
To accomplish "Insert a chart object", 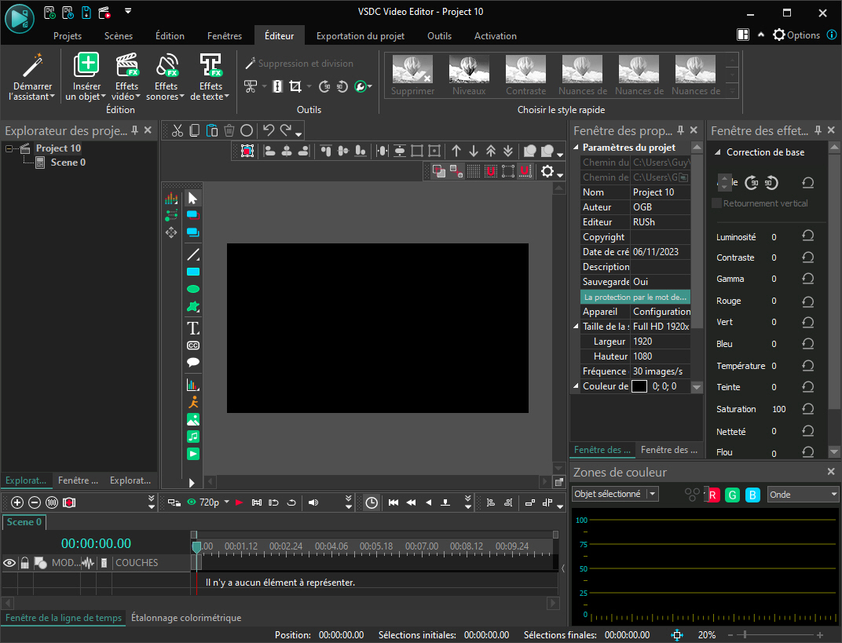I will pos(192,384).
